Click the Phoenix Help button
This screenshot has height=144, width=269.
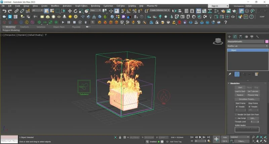[x=253, y=95]
